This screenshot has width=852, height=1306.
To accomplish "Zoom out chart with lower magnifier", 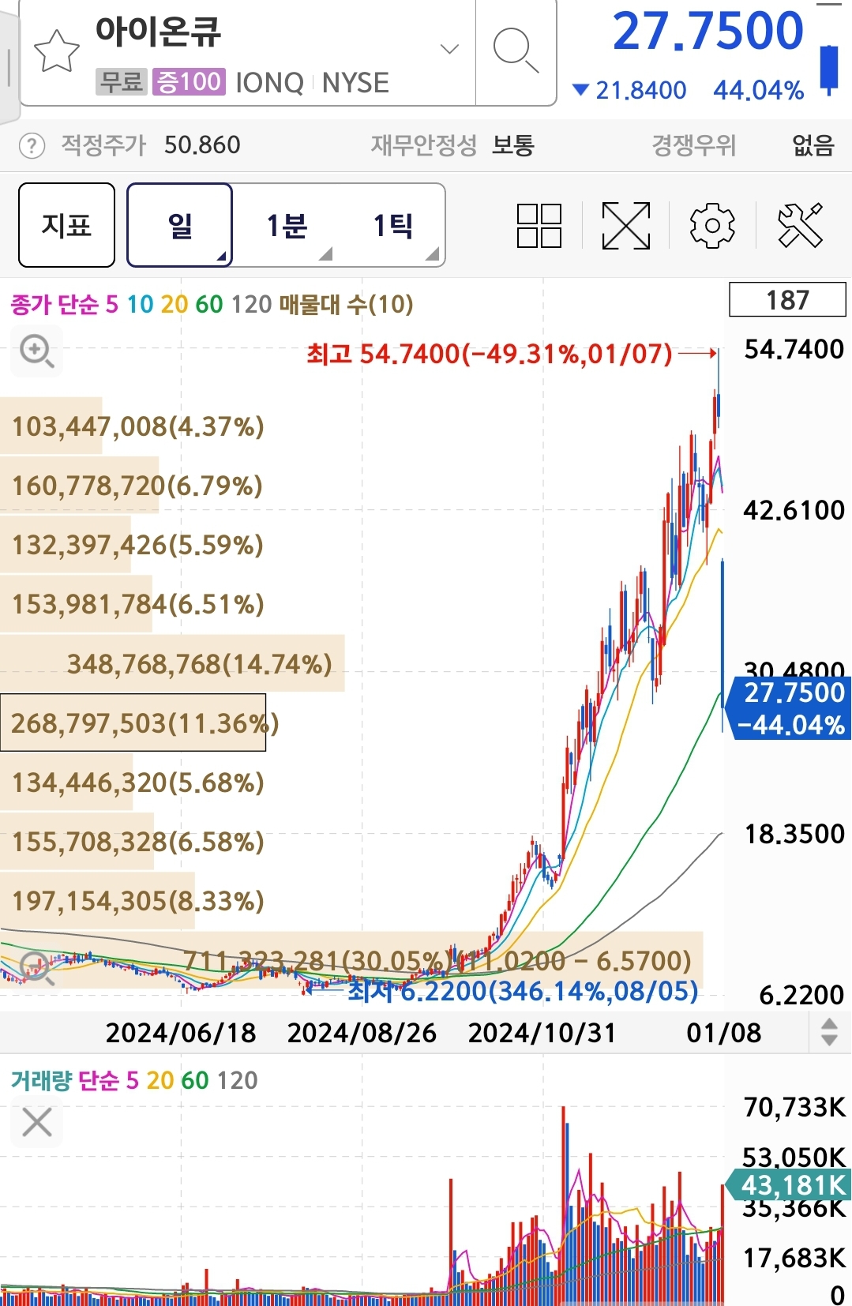I will (x=37, y=967).
